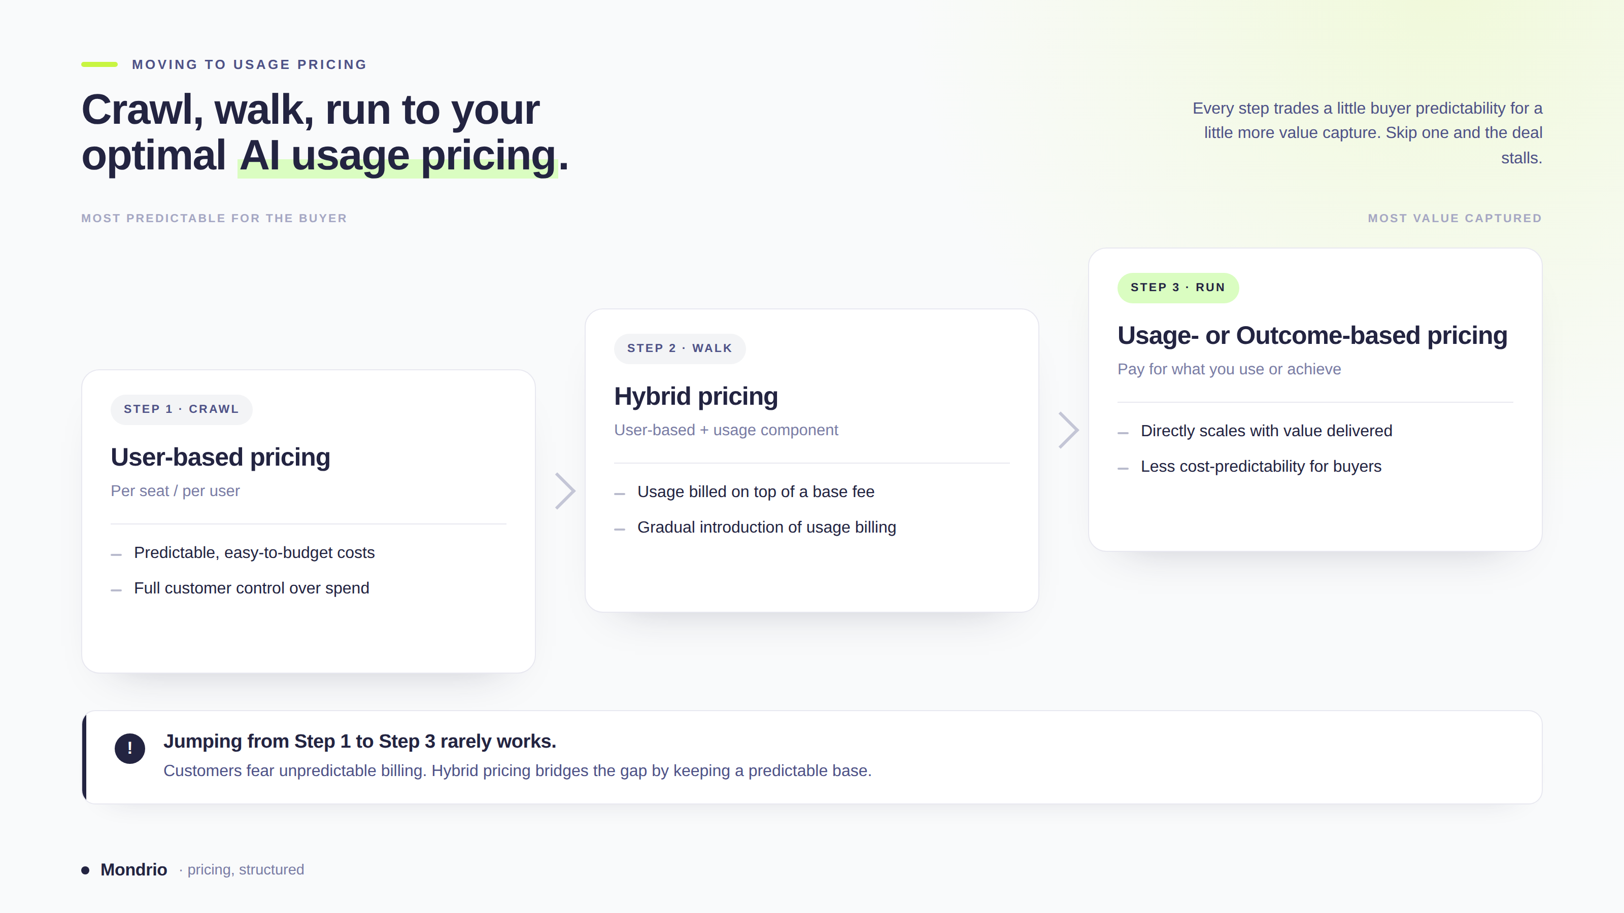Click the dash bullet before 'Predictable, easy-to-budget costs'

(116, 554)
